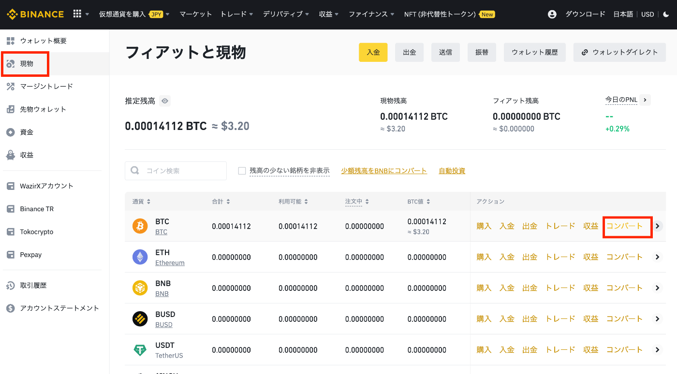
Task: Expand more actions arrow for USDT row
Action: 657,350
